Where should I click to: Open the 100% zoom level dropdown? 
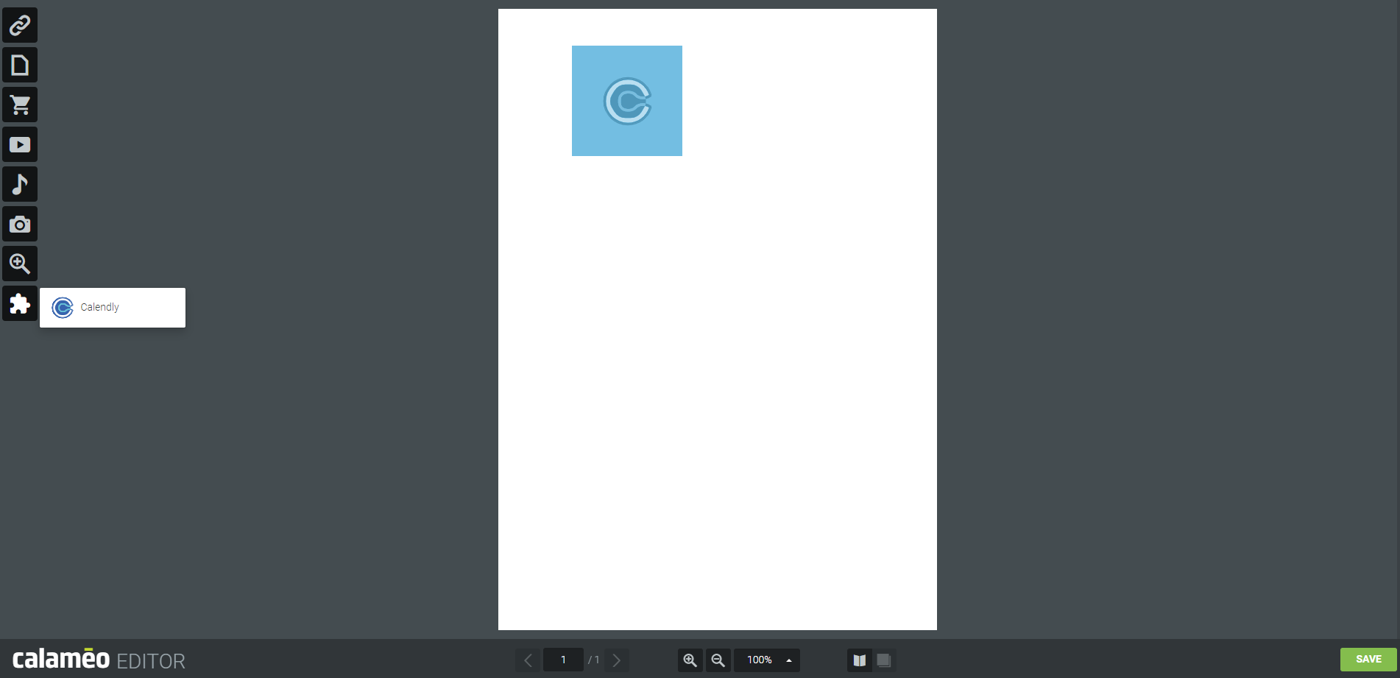click(x=767, y=660)
